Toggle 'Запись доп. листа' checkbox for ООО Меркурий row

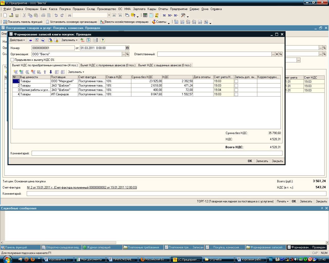pos(236,81)
